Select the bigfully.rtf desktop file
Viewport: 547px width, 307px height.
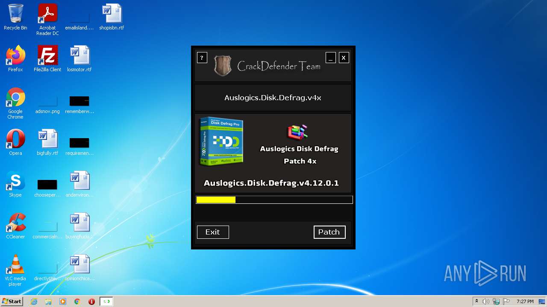coord(47,142)
